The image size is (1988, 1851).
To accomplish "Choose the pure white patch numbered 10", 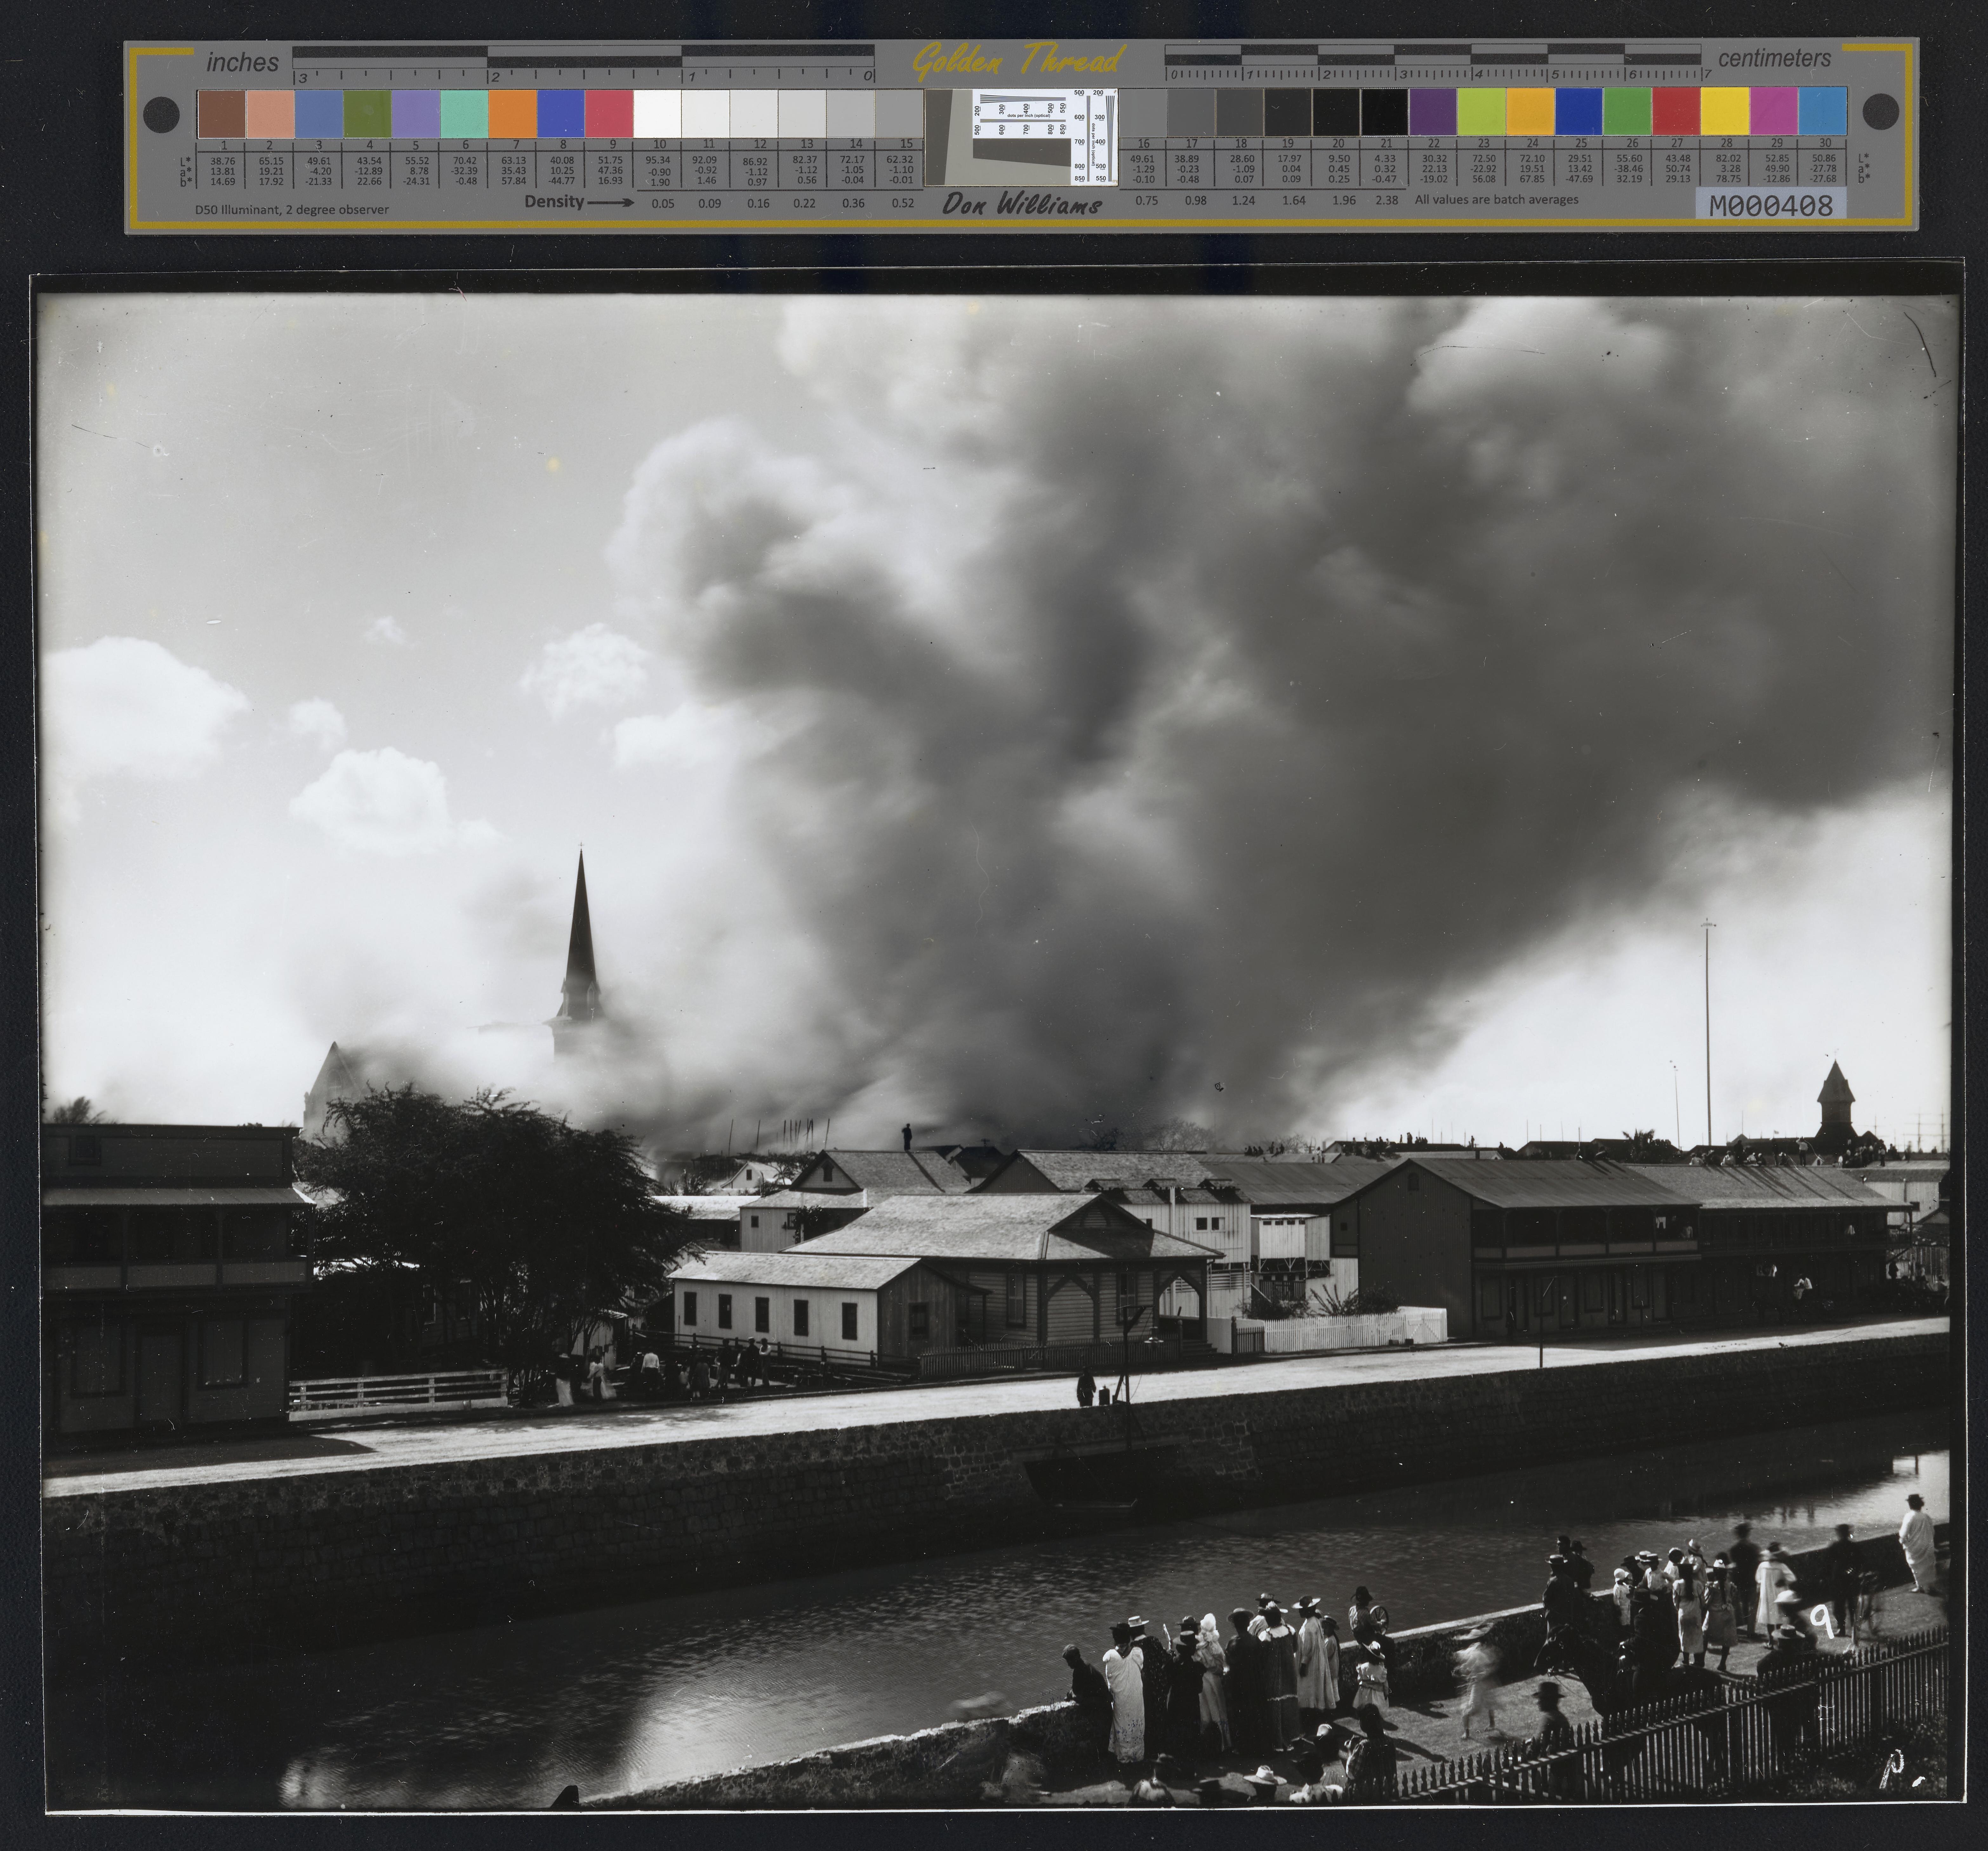I will tap(658, 114).
